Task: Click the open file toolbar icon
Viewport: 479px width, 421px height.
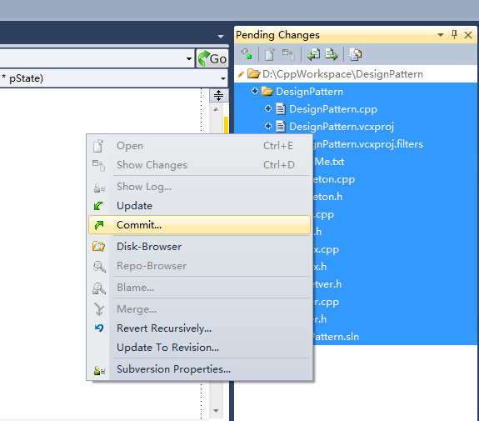Action: (x=269, y=54)
